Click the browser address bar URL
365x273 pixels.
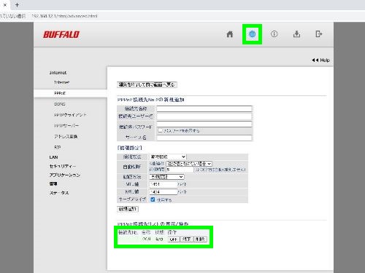point(64,16)
